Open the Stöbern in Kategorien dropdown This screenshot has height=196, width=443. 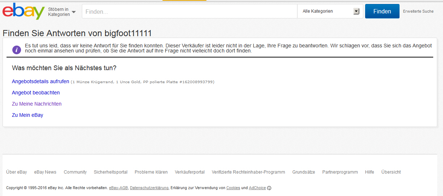point(62,12)
